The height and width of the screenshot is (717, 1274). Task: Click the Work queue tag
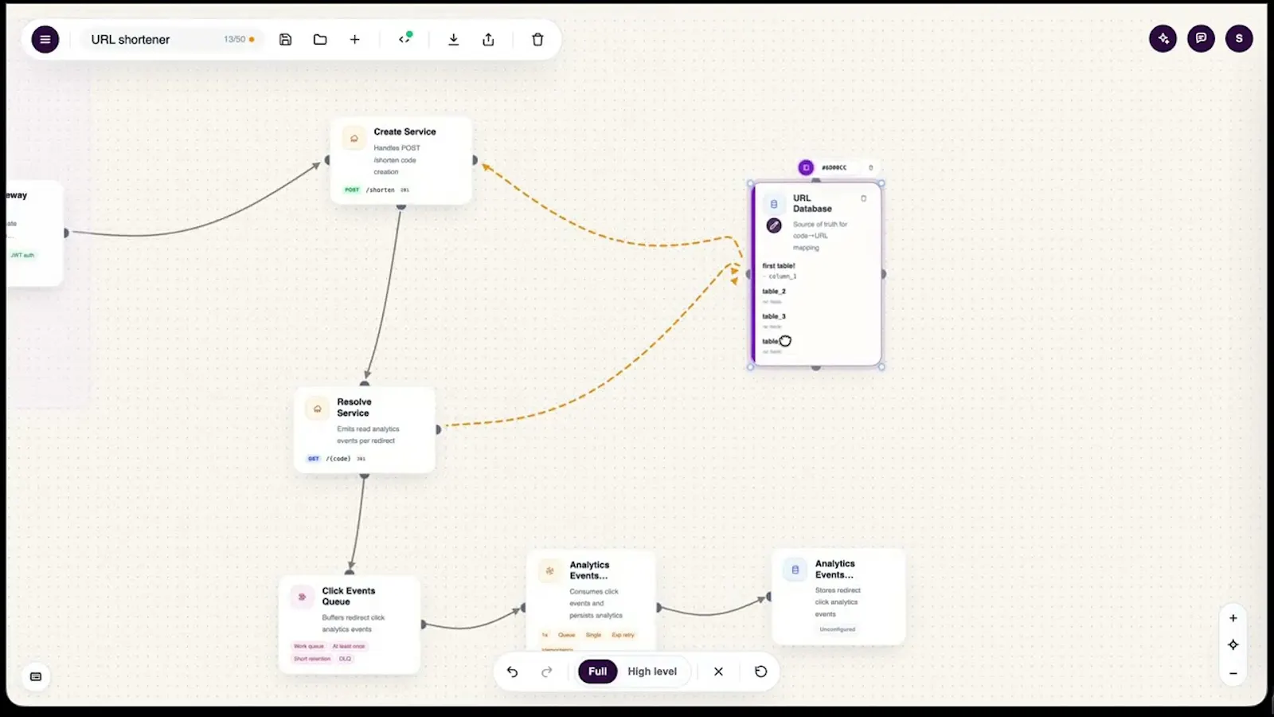coord(309,646)
